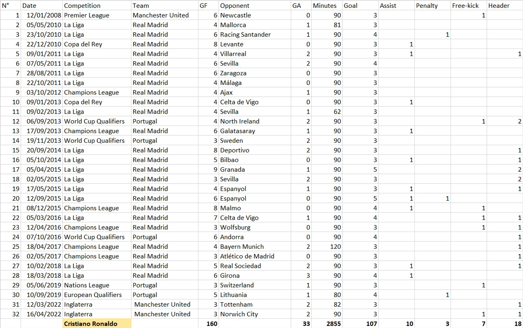The height and width of the screenshot is (328, 523).
Task: Select the Zaragoza opponent cell
Action: pos(255,73)
